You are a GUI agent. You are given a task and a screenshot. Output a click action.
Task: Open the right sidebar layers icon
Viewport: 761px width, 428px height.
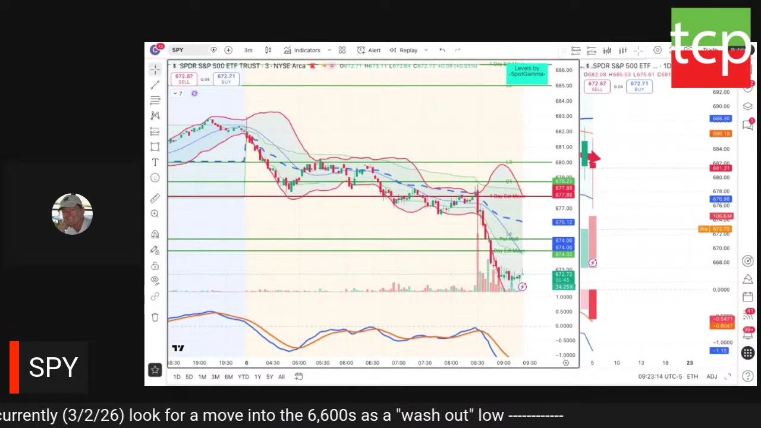tap(748, 106)
